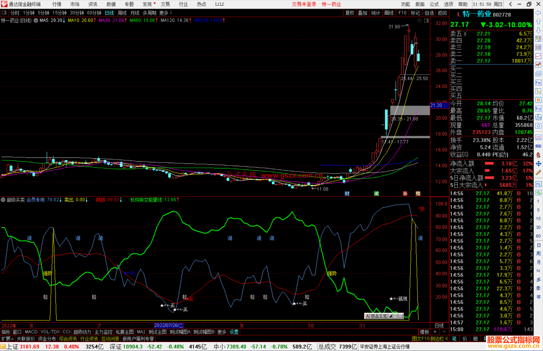Expand the 扩展 panel at bottom left
The height and width of the screenshot is (351, 543).
tap(8, 339)
